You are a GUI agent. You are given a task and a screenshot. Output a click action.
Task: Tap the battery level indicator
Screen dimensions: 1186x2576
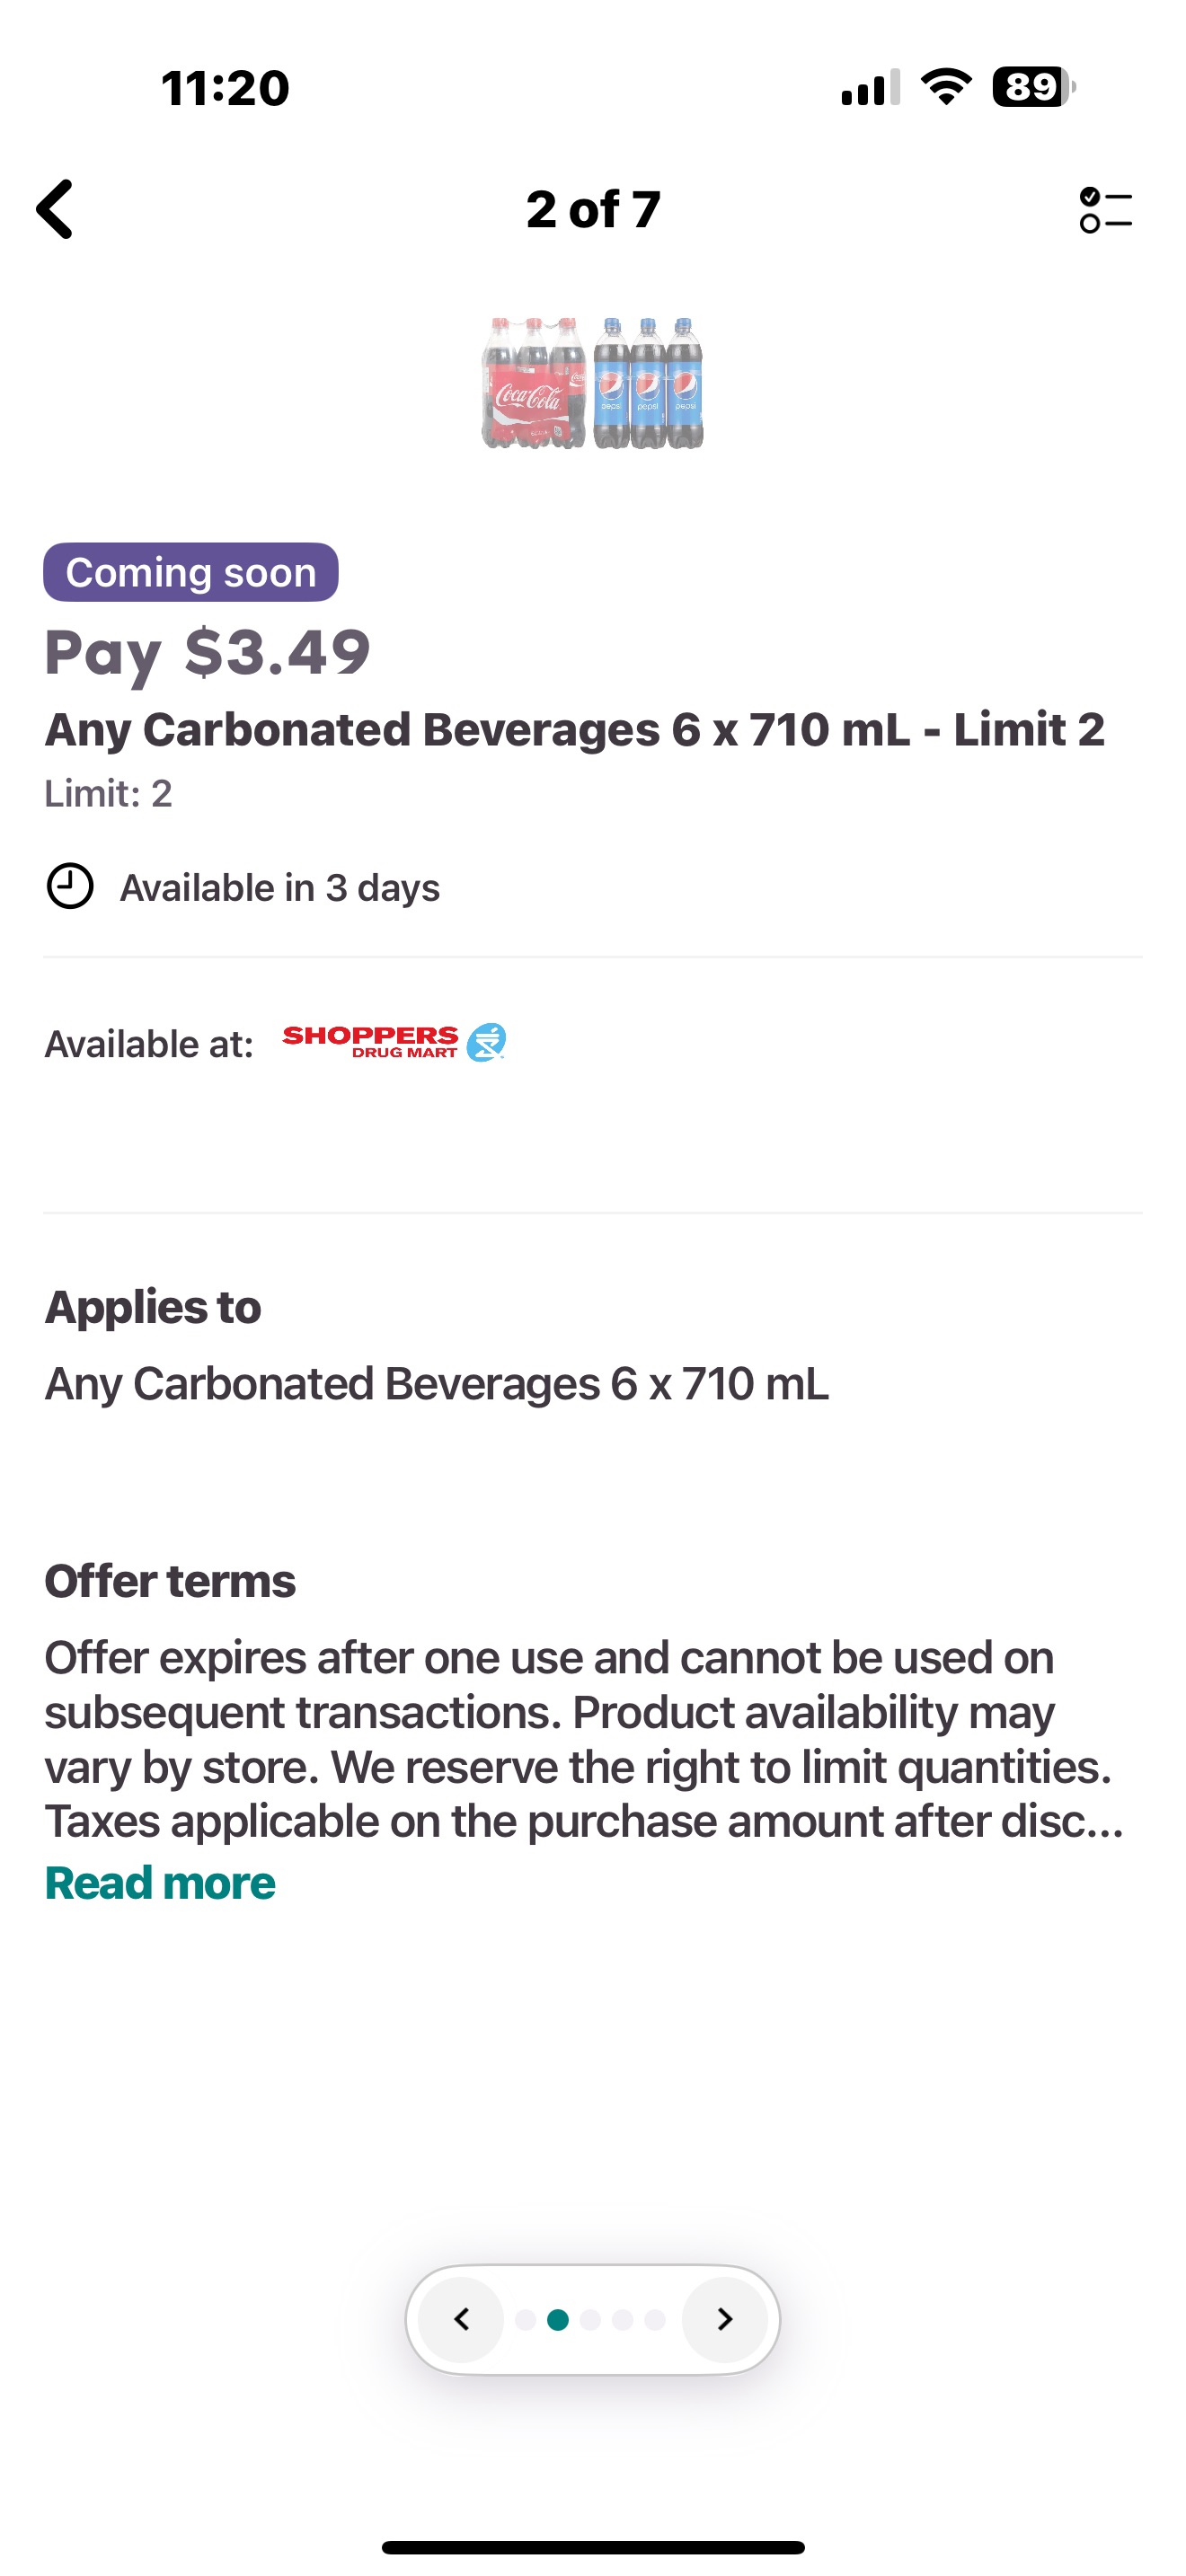click(x=1032, y=87)
